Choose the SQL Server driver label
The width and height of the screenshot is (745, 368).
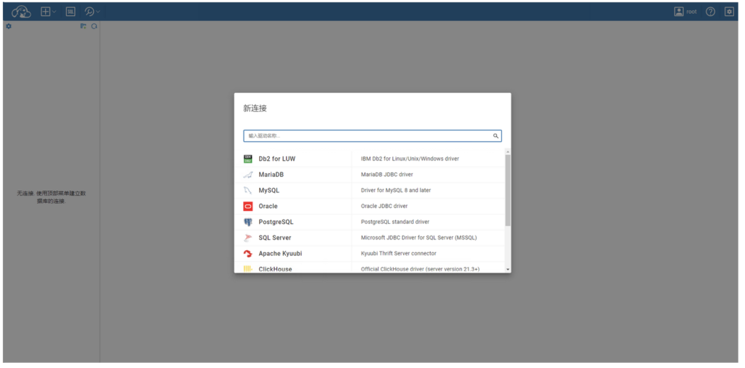point(275,238)
